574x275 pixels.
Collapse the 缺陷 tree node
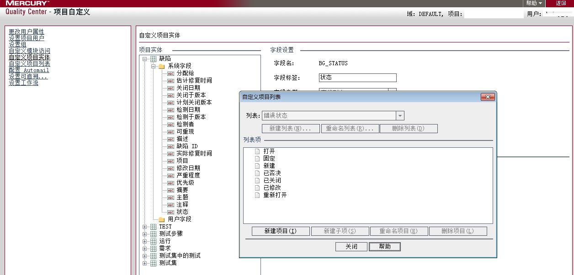(145, 59)
